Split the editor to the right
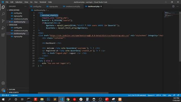 (173, 6)
